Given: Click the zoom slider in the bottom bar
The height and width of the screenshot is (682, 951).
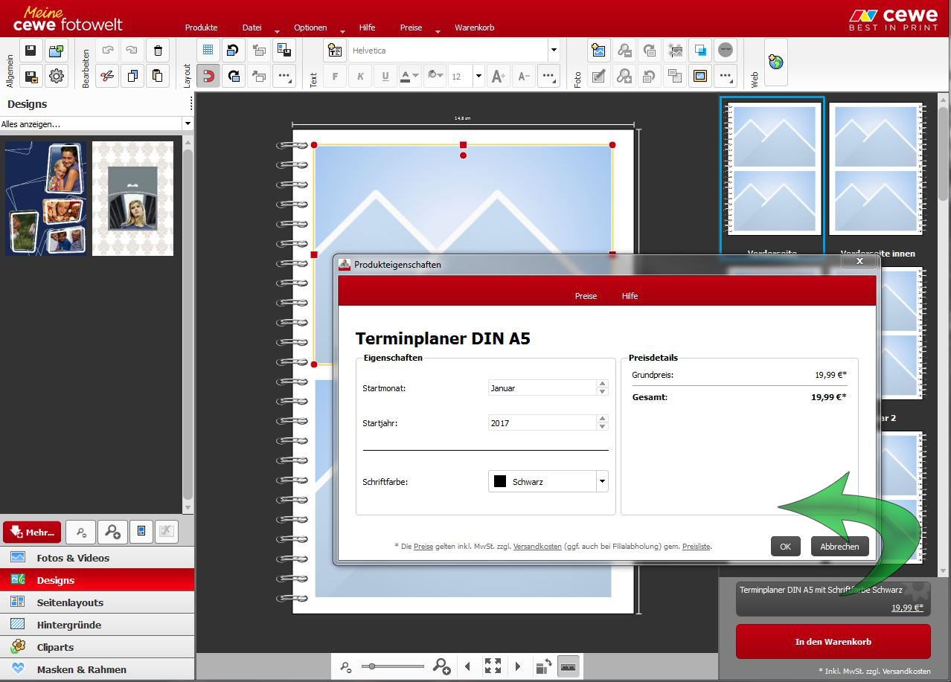Looking at the screenshot, I should (393, 666).
